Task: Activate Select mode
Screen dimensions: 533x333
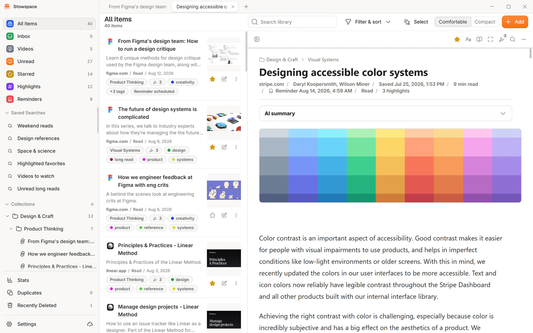Action: tap(416, 22)
